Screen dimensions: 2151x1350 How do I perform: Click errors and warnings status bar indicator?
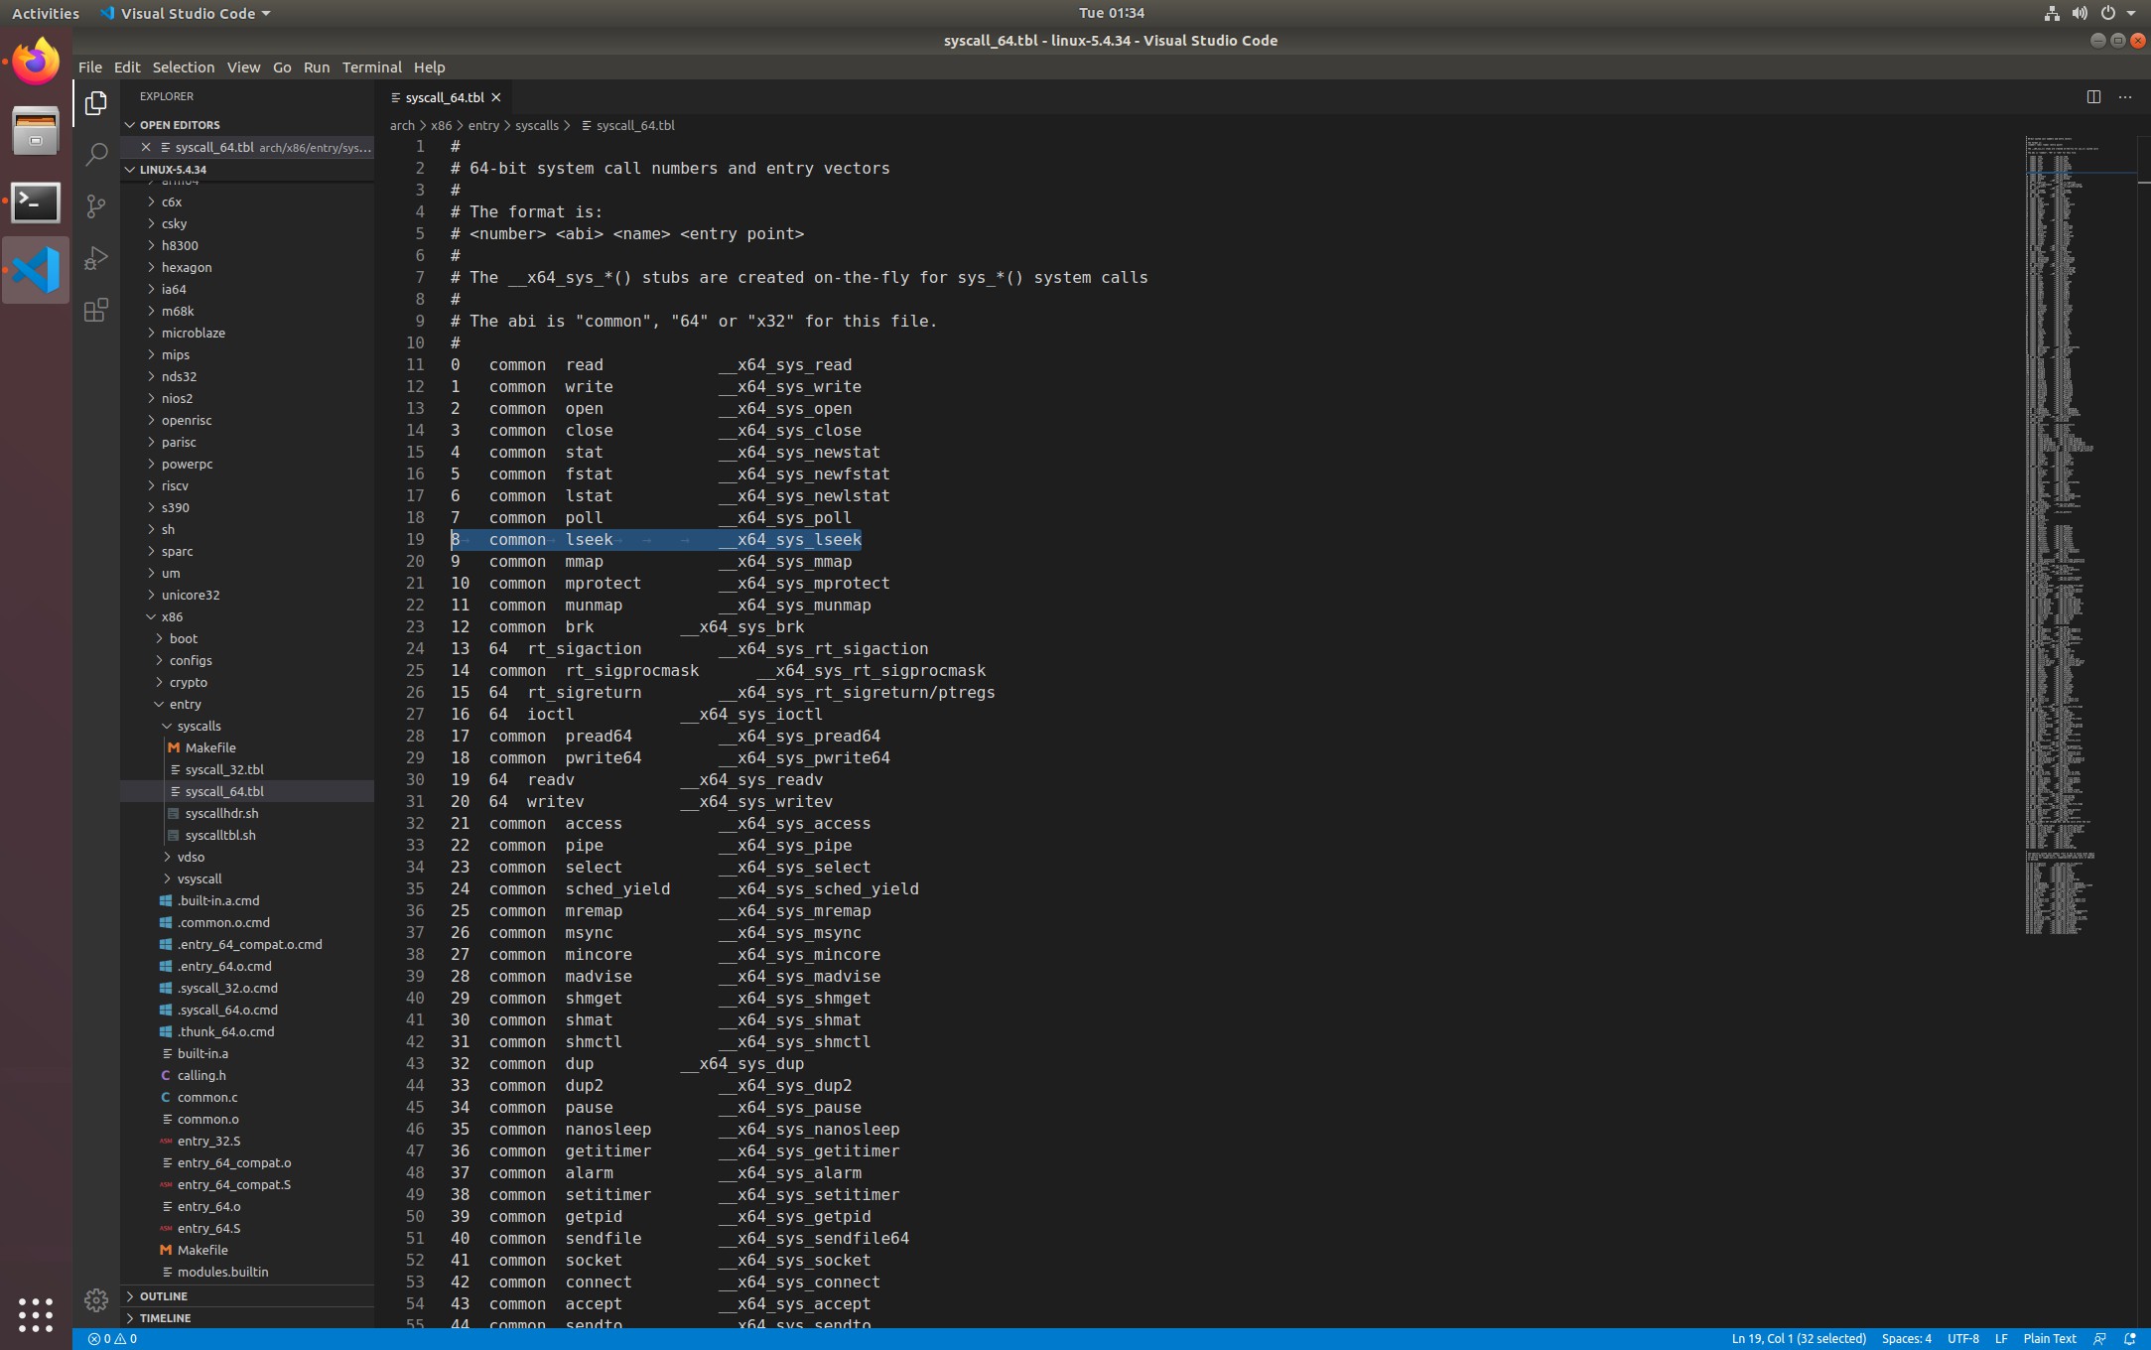pos(112,1339)
